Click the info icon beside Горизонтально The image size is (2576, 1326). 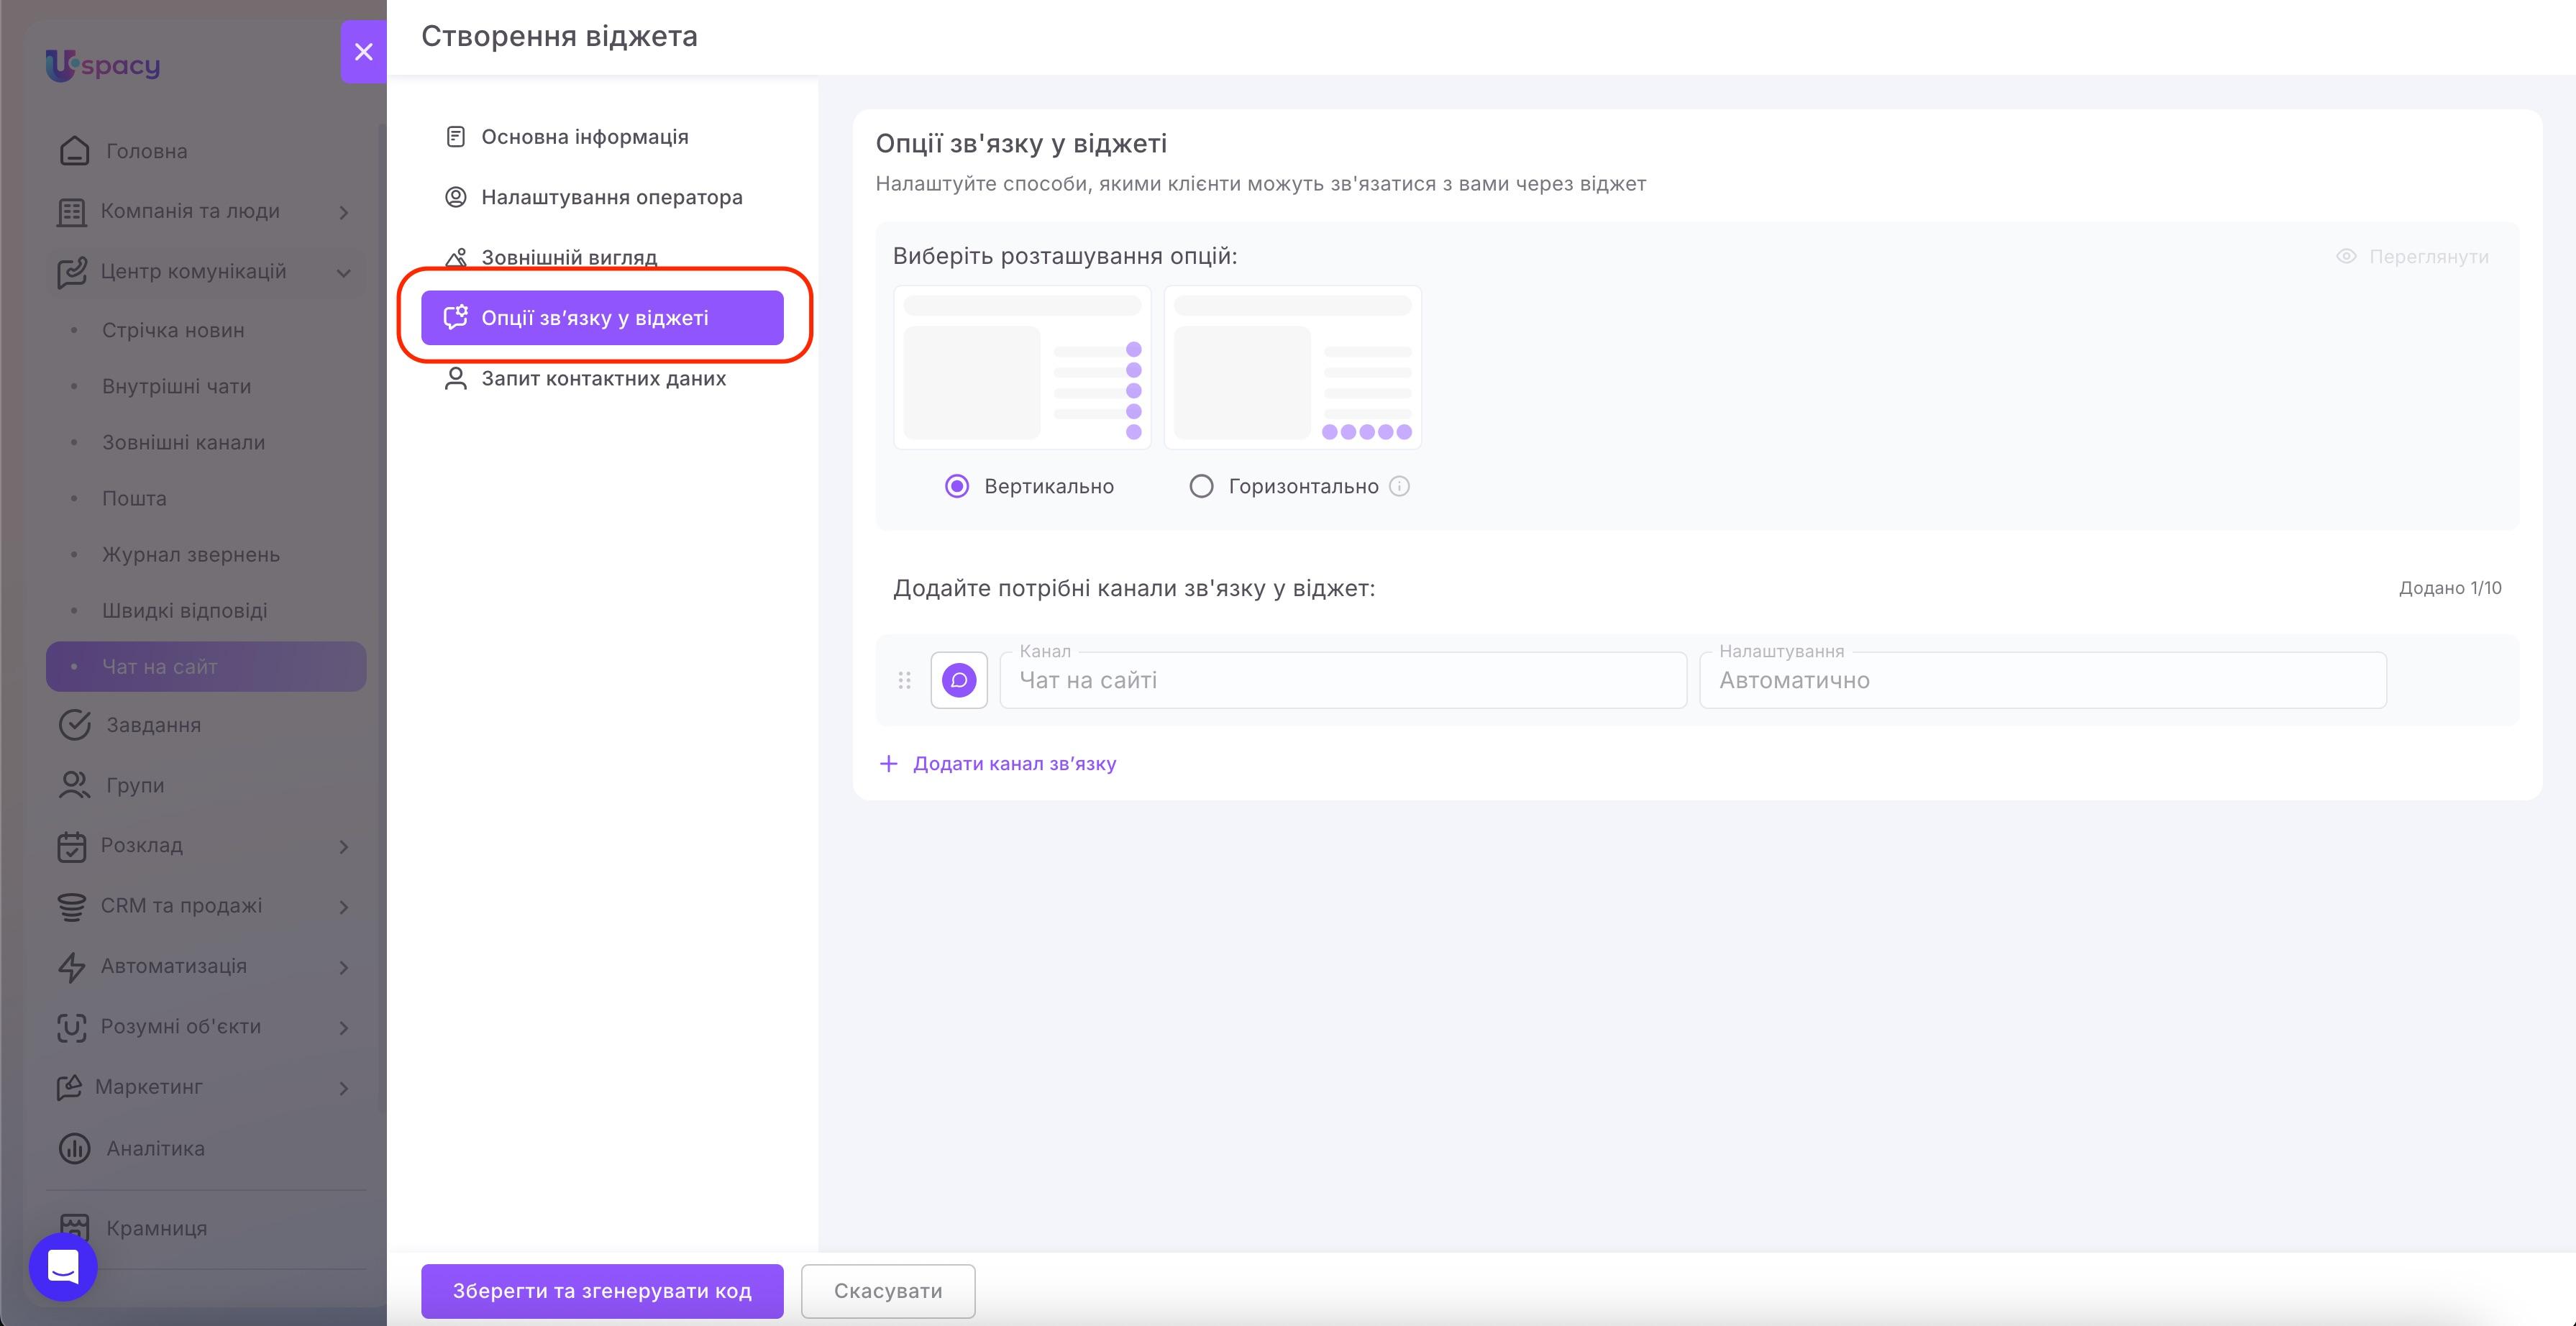point(1399,487)
